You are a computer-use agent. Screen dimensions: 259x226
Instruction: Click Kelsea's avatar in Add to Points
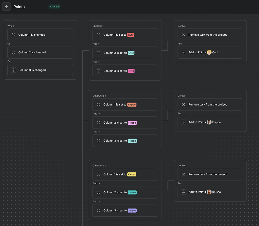coord(209,192)
